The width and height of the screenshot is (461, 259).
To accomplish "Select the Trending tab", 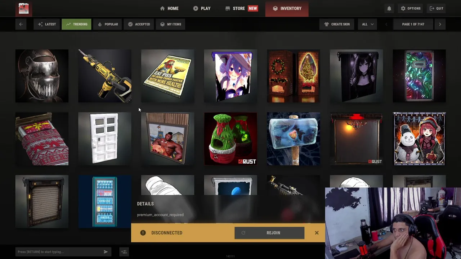I will tap(76, 24).
